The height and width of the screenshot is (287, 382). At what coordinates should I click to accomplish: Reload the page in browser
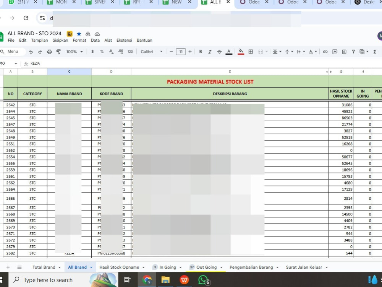[x=26, y=18]
